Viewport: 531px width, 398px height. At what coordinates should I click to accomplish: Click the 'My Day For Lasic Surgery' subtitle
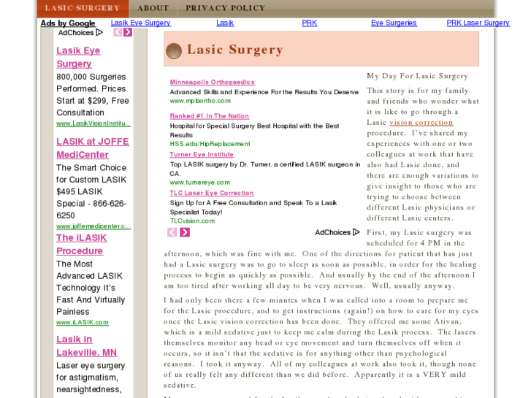417,76
